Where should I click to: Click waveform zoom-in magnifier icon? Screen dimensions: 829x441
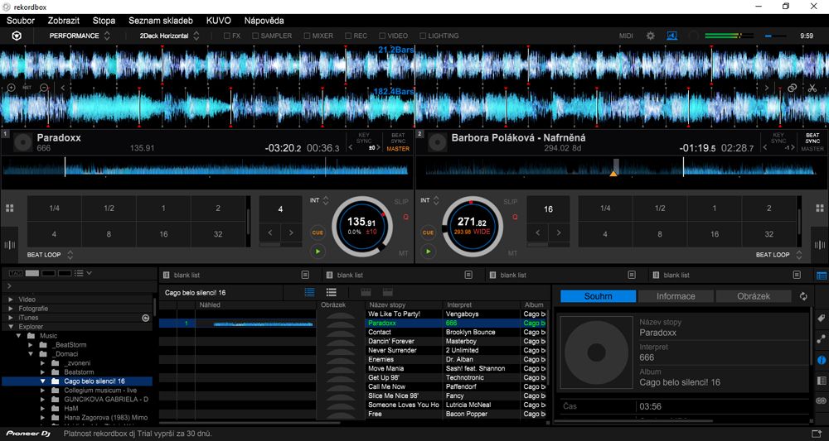[12, 88]
